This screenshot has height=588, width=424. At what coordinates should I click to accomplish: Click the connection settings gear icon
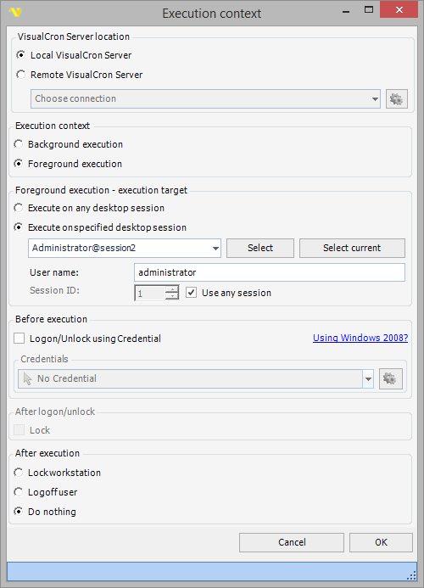tap(397, 99)
